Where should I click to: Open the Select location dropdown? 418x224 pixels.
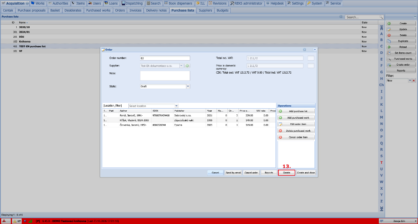176,106
